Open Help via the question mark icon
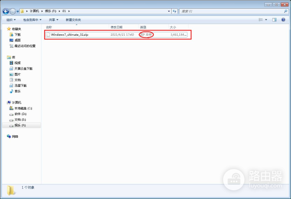Screen dimensions: 291x199 tap(283, 20)
